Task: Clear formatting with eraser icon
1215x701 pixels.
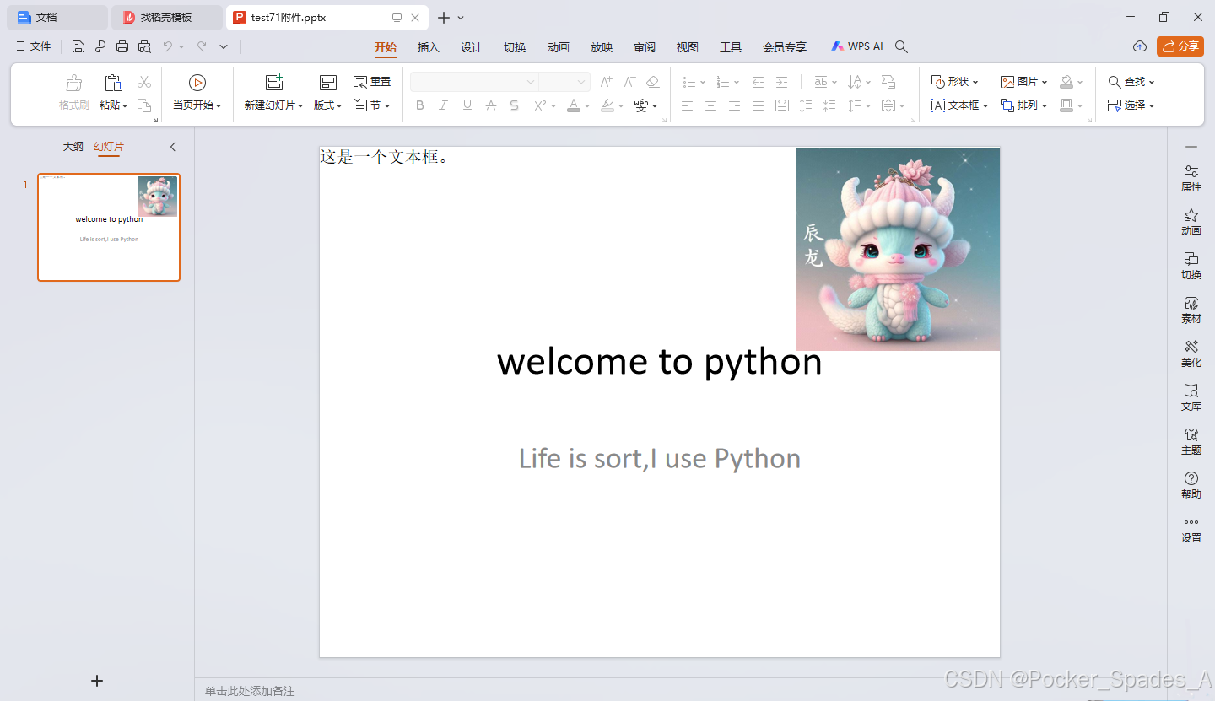Action: [652, 82]
